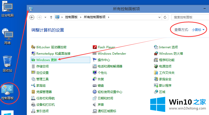Open 任务栏和导航 icon
Screen dimensions: 209x115
(x=33, y=98)
